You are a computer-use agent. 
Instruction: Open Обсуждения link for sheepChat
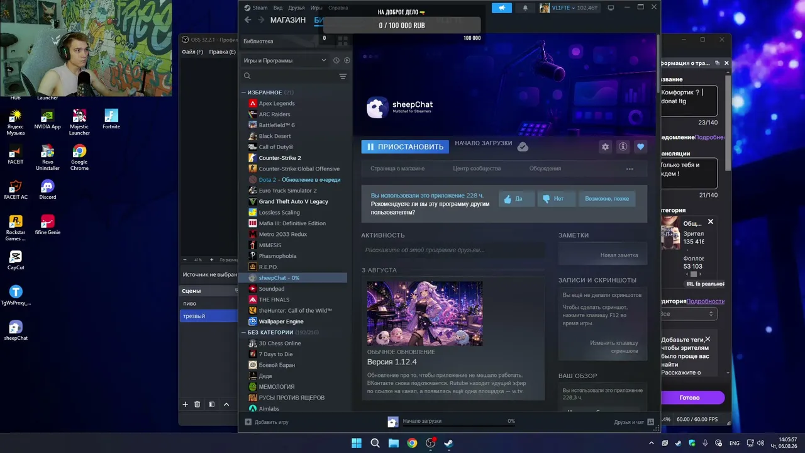pos(545,169)
